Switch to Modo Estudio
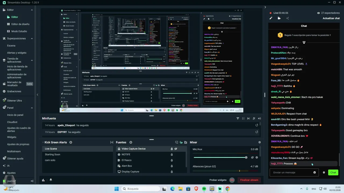Image resolution: width=344 pixels, height=193 pixels. pos(19,31)
